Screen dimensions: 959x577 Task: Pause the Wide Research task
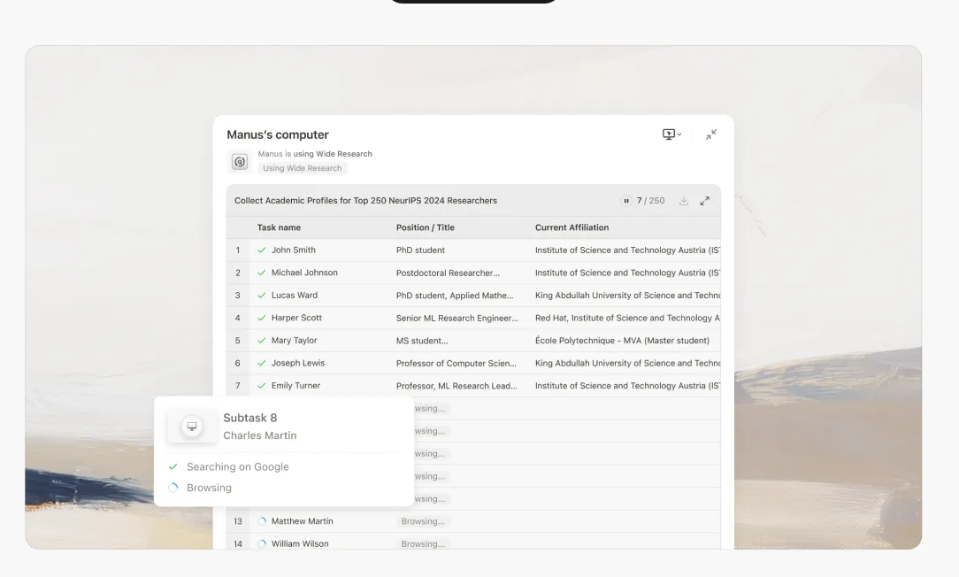coord(626,201)
